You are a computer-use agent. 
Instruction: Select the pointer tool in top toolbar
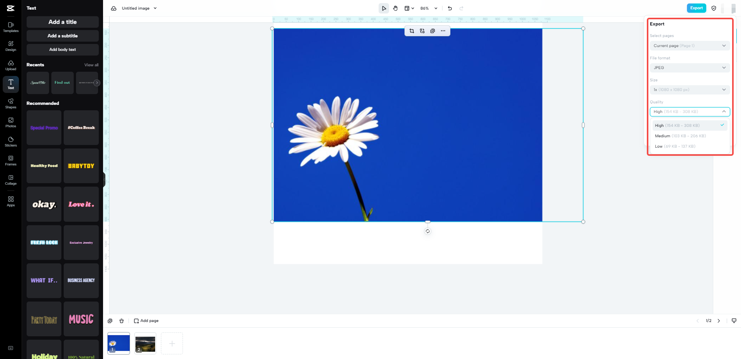point(384,8)
